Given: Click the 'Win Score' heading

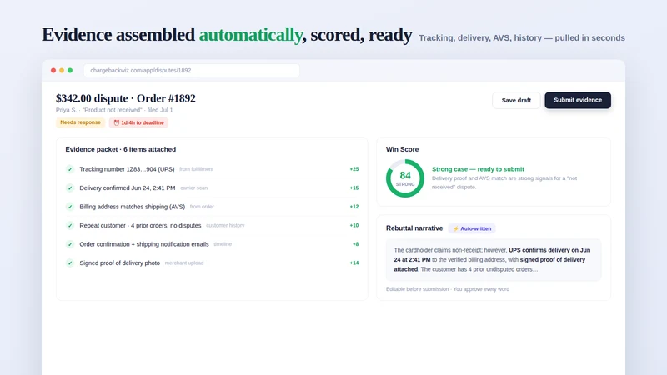Looking at the screenshot, I should pyautogui.click(x=402, y=149).
